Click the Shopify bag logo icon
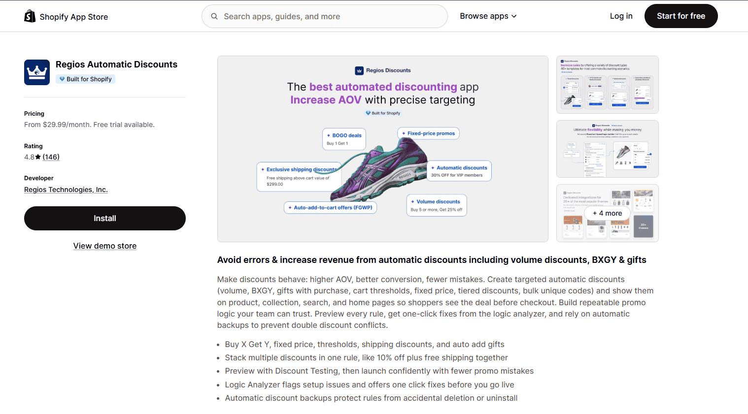Image resolution: width=748 pixels, height=414 pixels. pyautogui.click(x=30, y=16)
